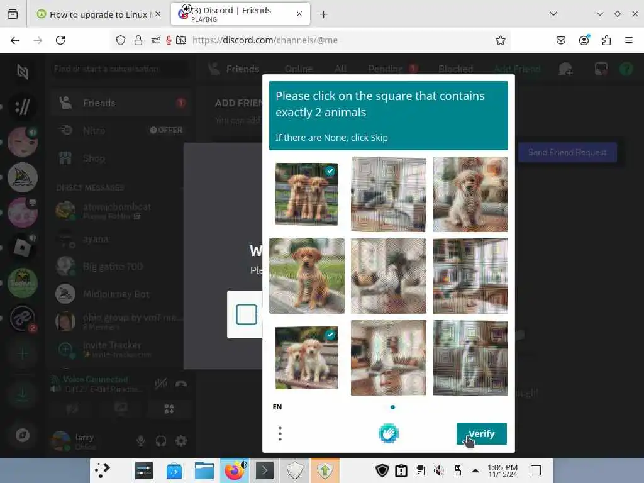644x483 pixels.
Task: Click the Add Friend tab
Action: [517, 69]
